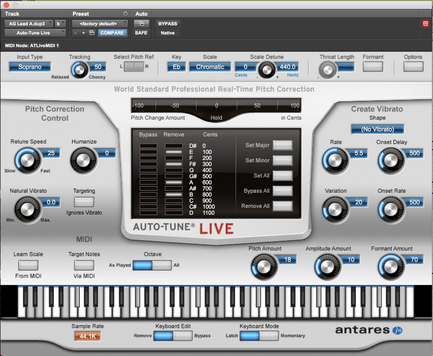Click the BYPASS button
This screenshot has width=433, height=356.
pyautogui.click(x=168, y=23)
